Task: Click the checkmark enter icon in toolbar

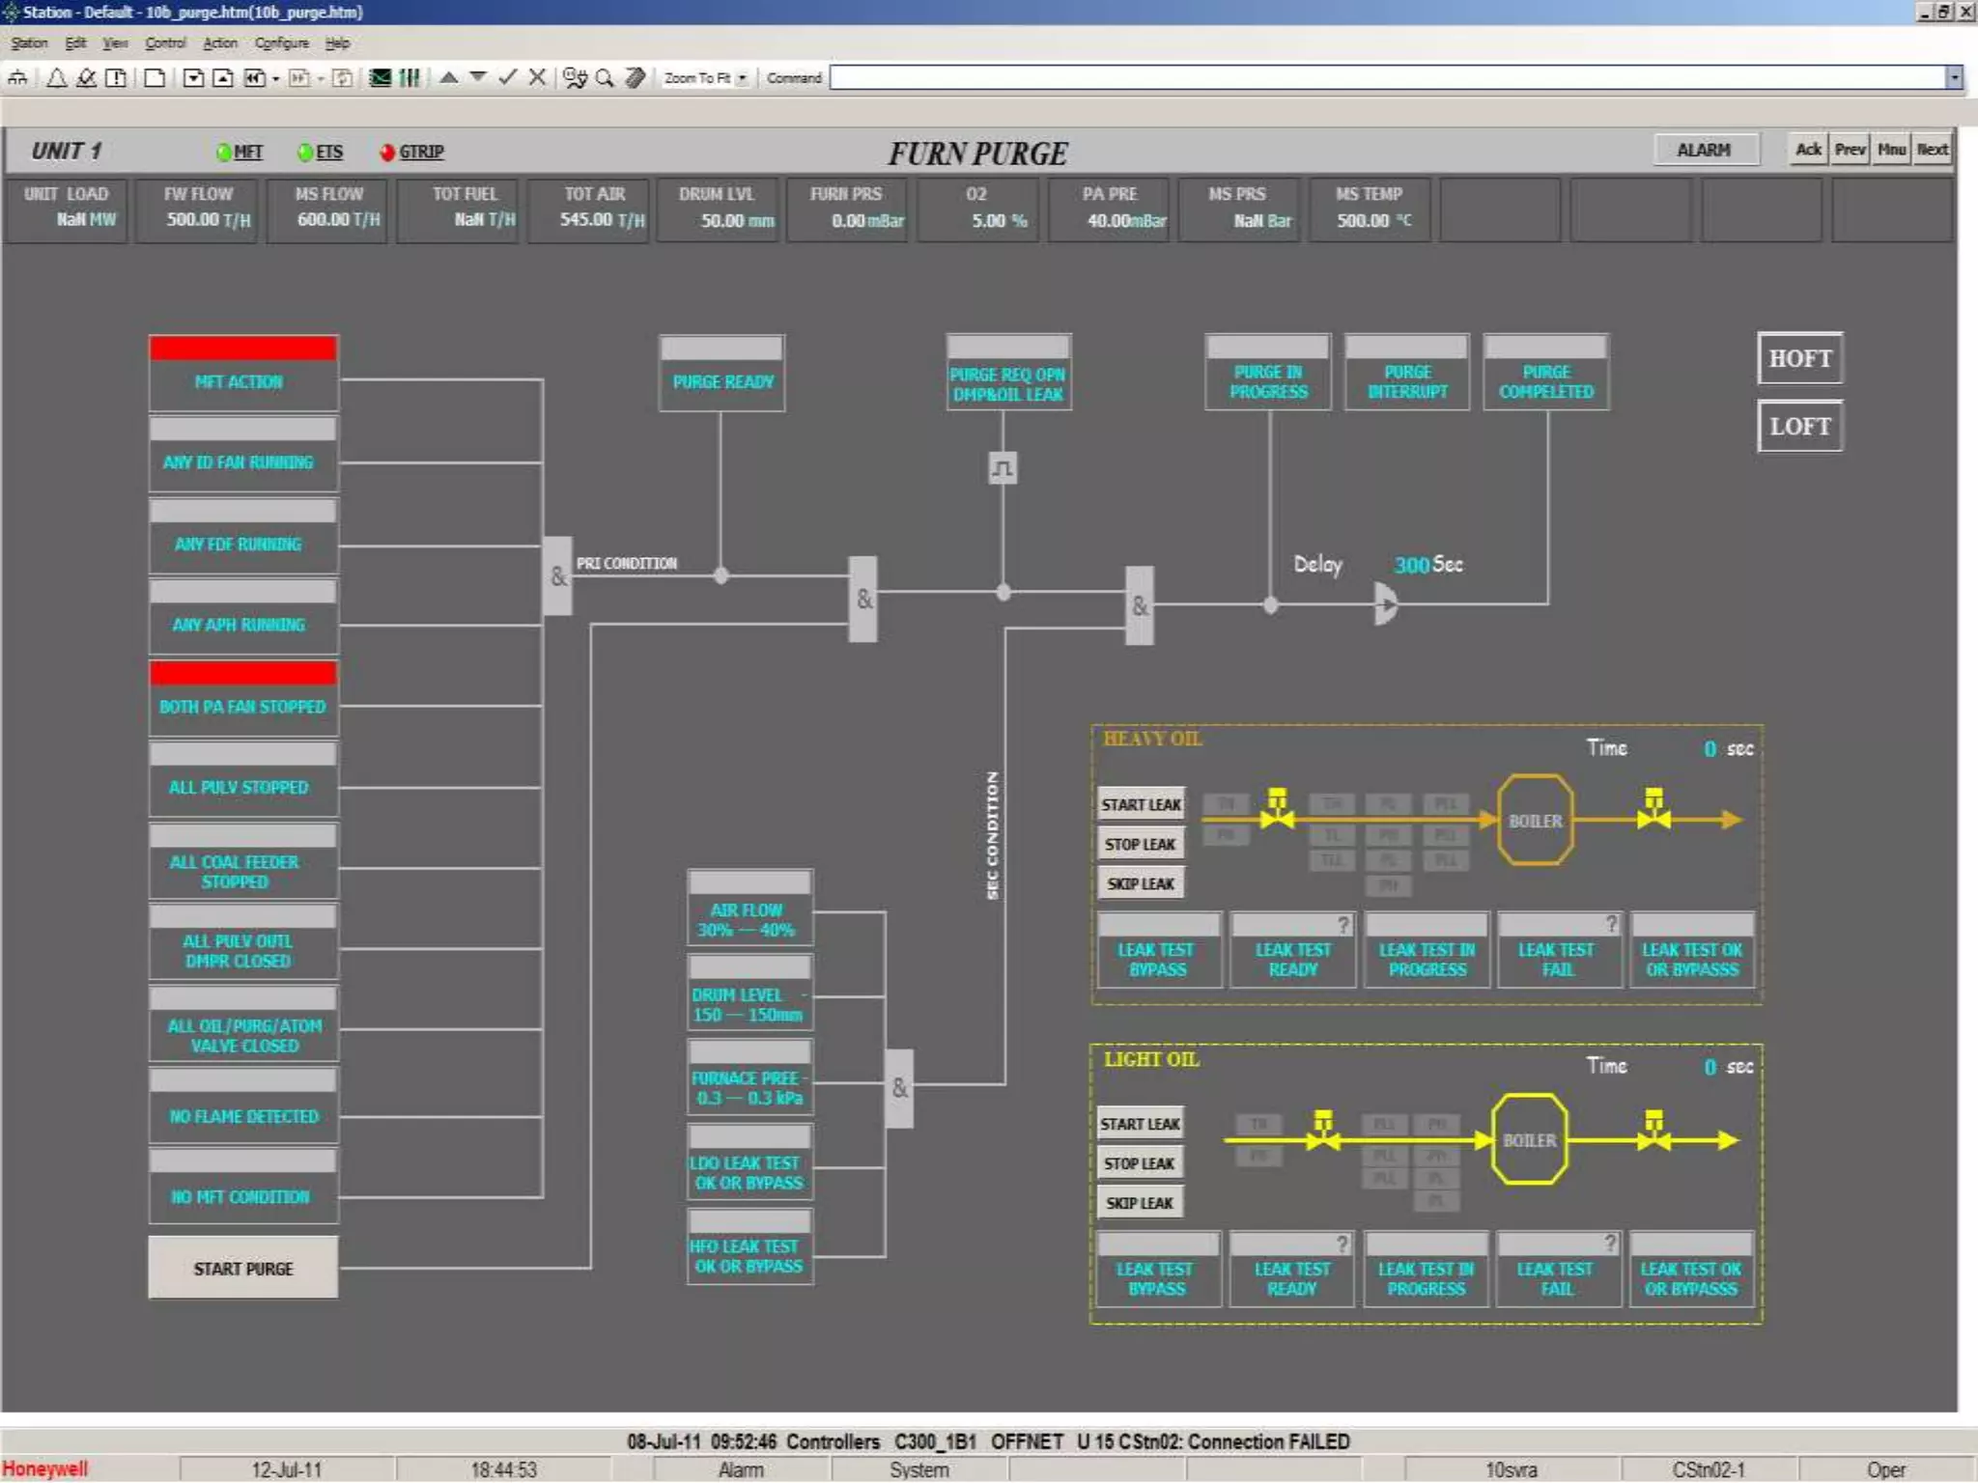Action: click(x=508, y=77)
